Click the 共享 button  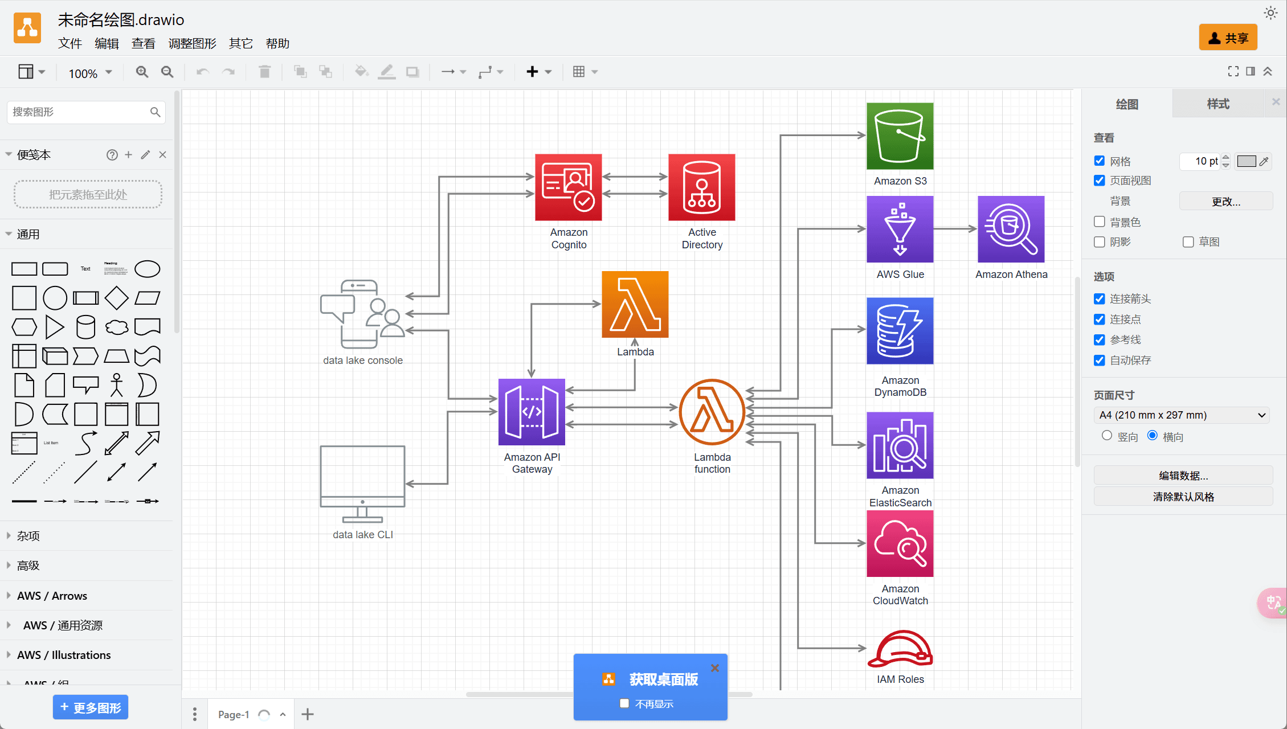(x=1228, y=36)
